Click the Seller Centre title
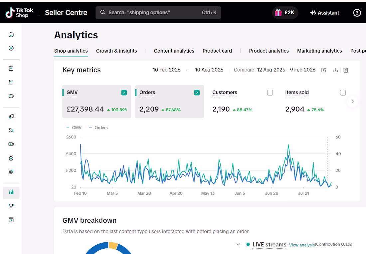The image size is (366, 254). point(66,13)
